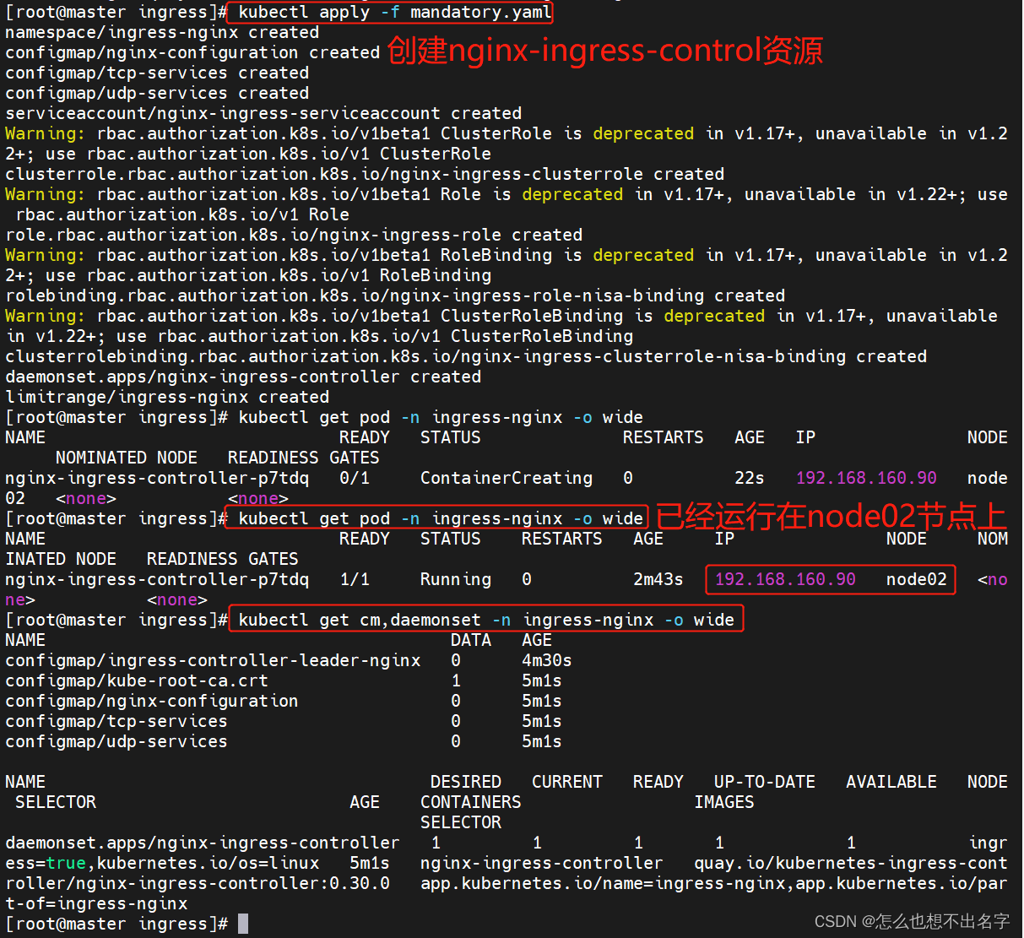Click the UP-TO-DATE column header
The width and height of the screenshot is (1024, 938).
pyautogui.click(x=765, y=782)
